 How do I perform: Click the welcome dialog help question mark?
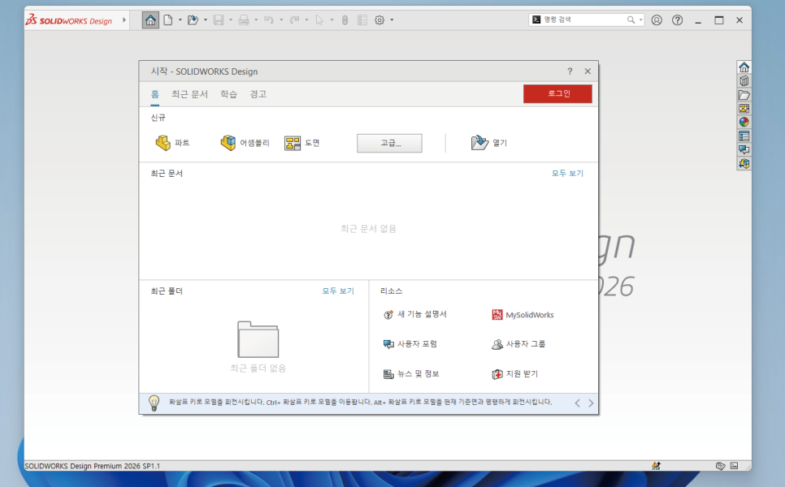tap(570, 71)
